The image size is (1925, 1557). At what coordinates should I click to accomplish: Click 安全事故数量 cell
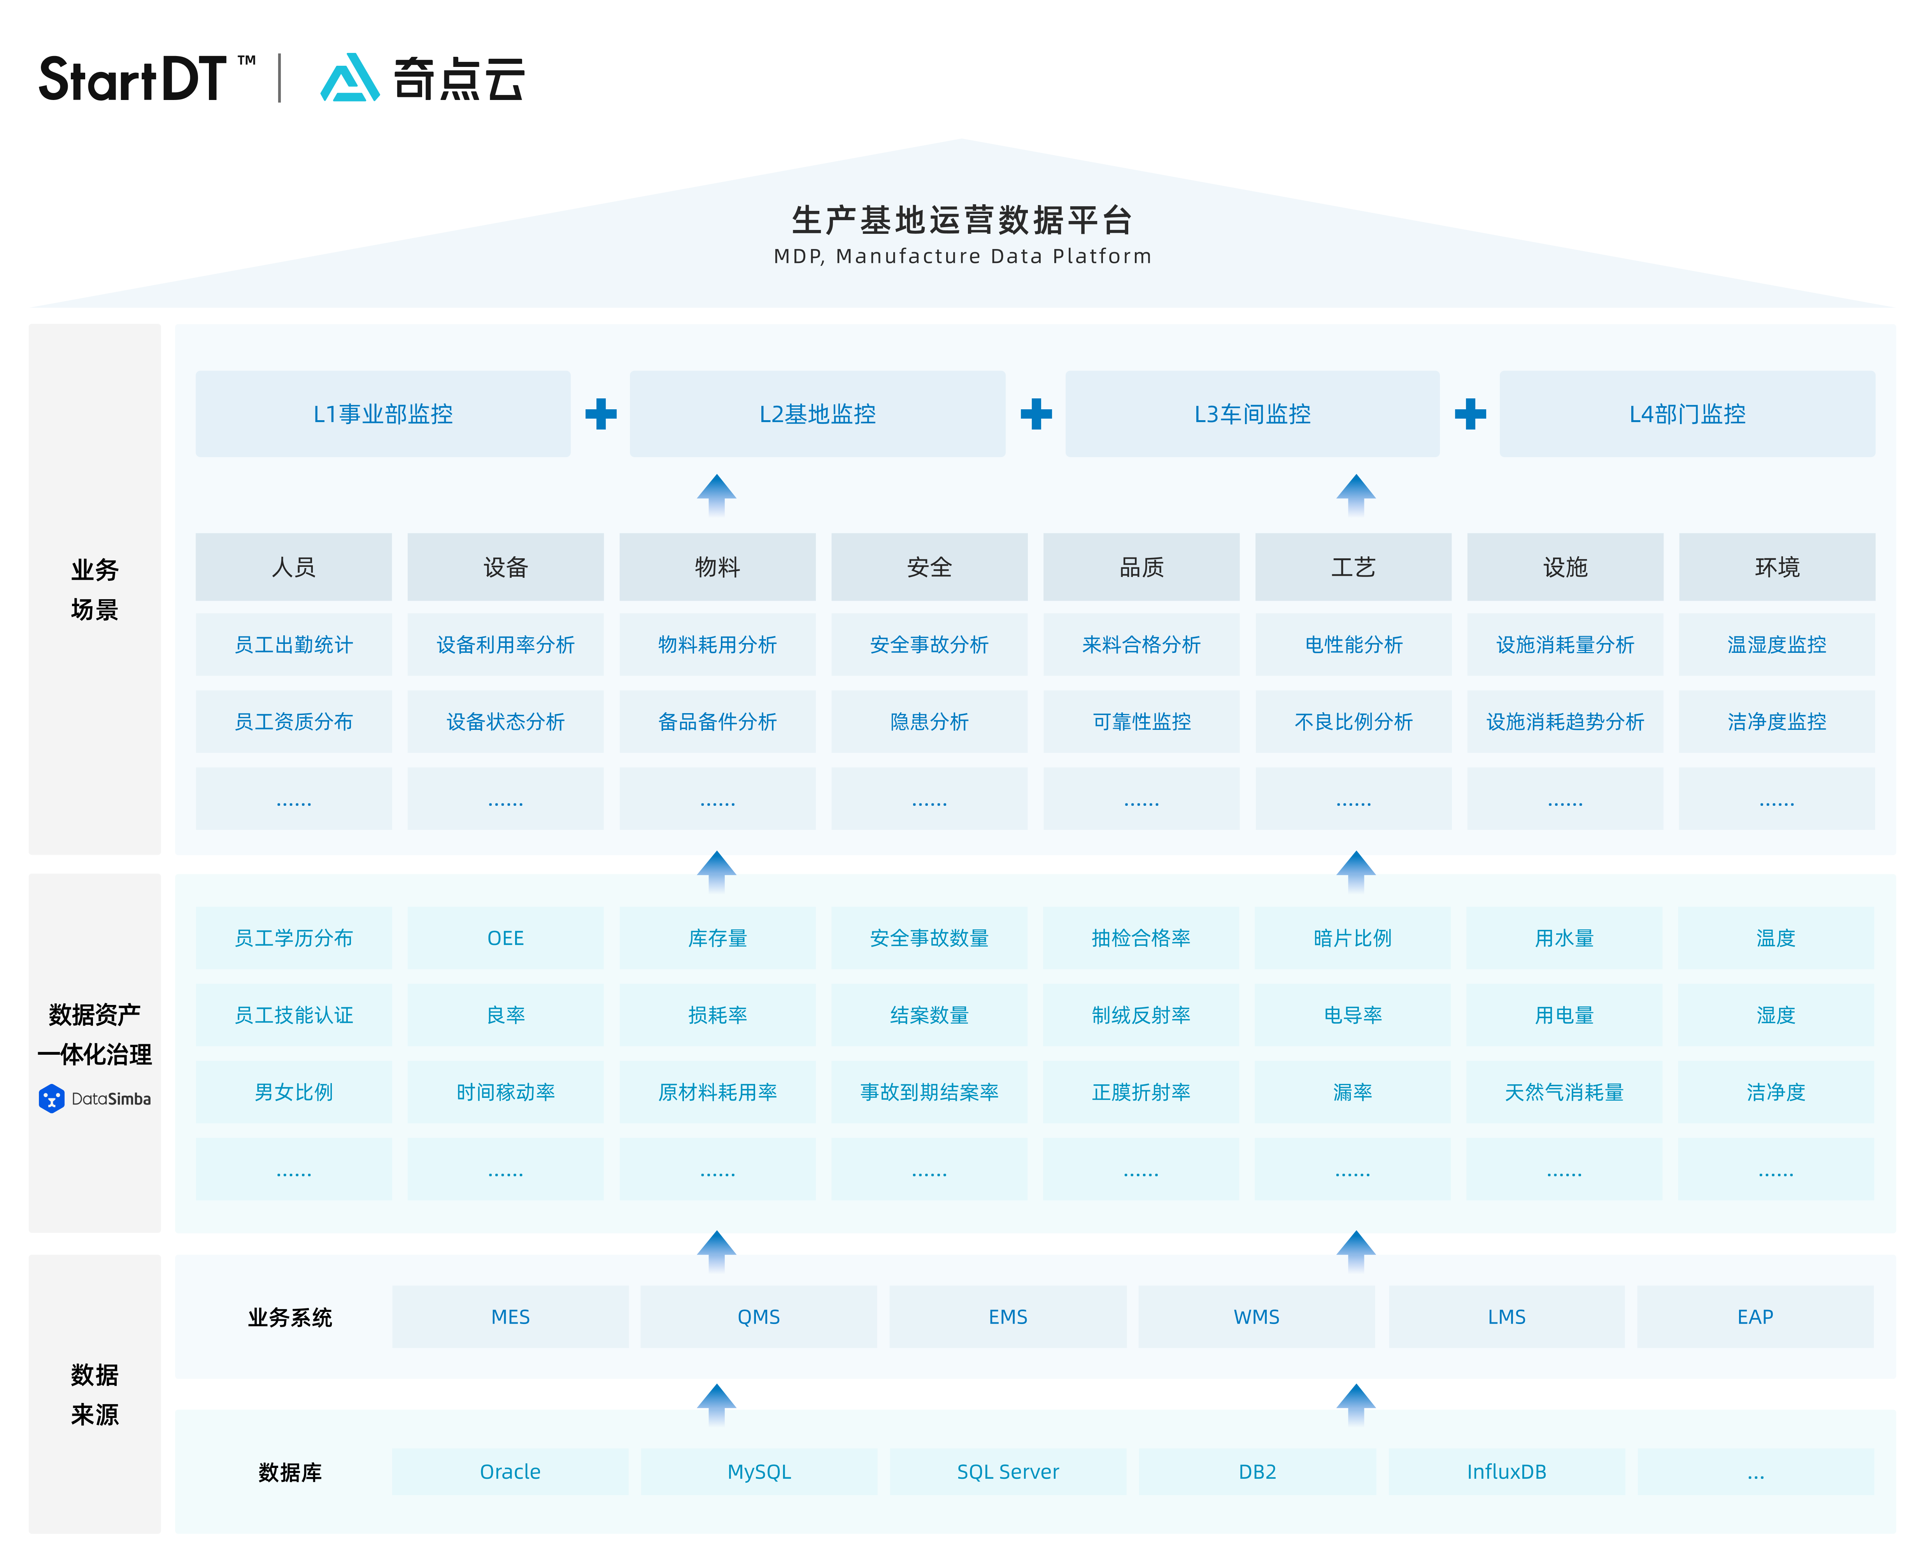point(929,937)
